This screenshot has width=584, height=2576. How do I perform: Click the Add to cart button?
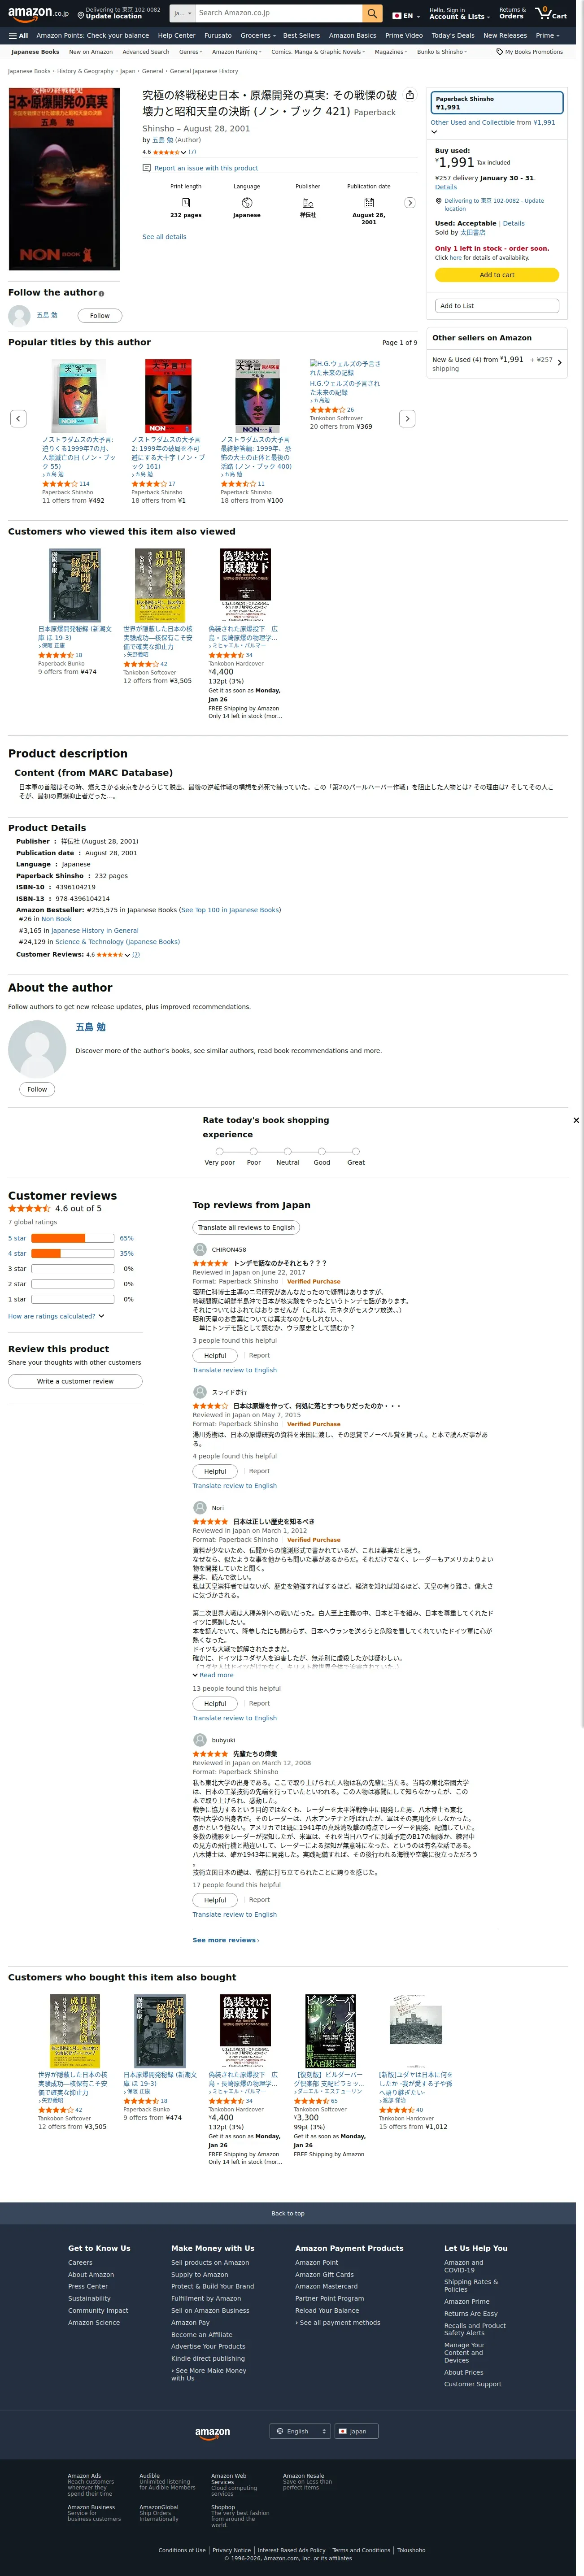coord(497,275)
